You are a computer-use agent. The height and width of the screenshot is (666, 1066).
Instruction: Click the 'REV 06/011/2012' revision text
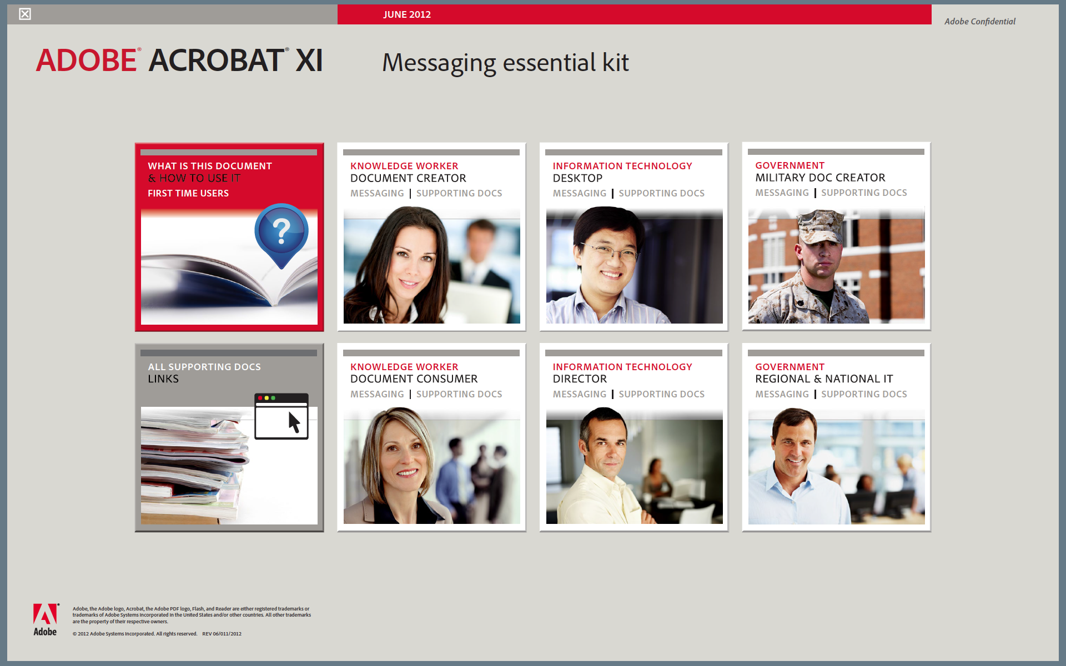tap(222, 634)
